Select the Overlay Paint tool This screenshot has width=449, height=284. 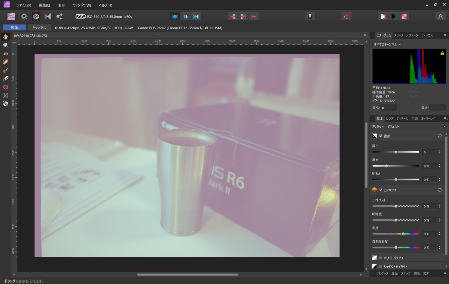pos(5,70)
